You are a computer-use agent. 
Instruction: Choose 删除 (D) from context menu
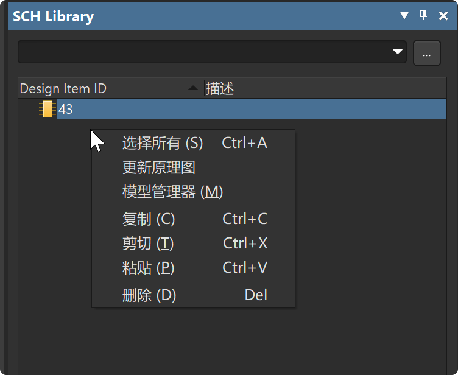(x=149, y=295)
